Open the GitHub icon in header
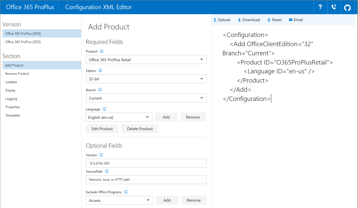The width and height of the screenshot is (358, 208). tap(347, 8)
